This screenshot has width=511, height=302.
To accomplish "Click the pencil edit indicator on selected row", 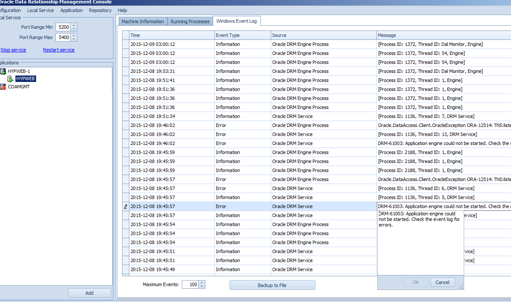I will [125, 206].
